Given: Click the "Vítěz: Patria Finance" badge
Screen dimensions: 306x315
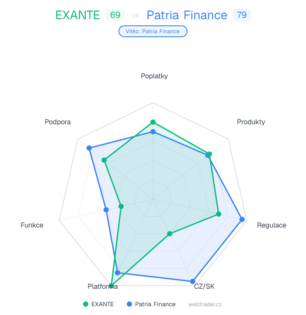Looking at the screenshot, I should tap(153, 31).
